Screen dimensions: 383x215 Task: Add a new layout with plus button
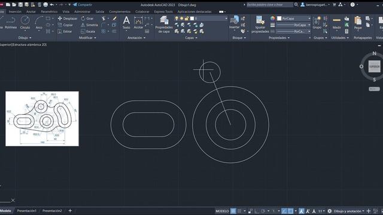(70, 211)
